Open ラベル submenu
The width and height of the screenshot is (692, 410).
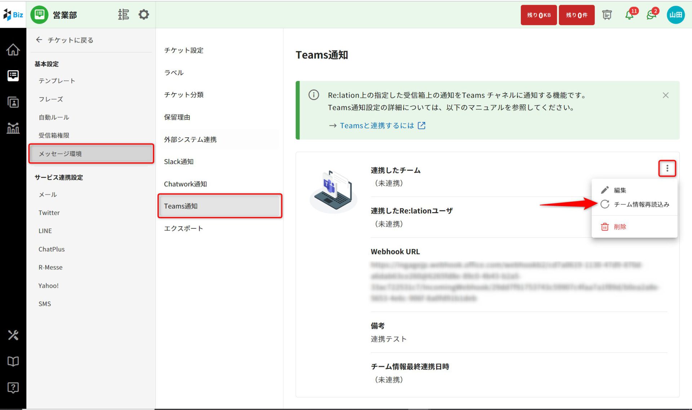174,72
